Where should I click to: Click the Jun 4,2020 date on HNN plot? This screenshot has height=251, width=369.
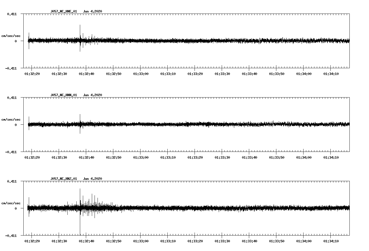[93, 95]
